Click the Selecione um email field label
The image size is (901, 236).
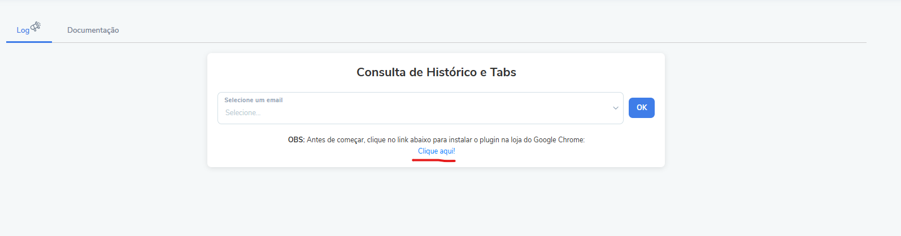coord(254,100)
